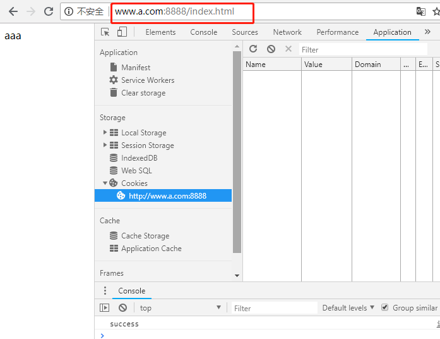Toggle the device toolbar icon

[122, 32]
